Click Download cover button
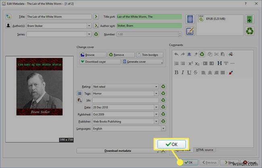This screenshot has height=168, width=262. click(100, 61)
